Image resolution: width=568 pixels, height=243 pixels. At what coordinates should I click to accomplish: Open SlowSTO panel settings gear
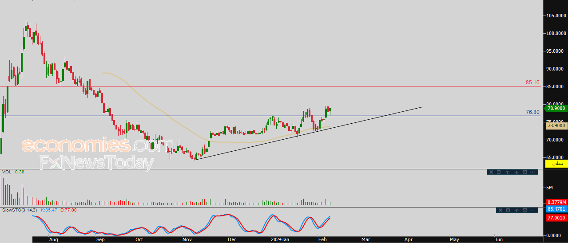coord(525,210)
